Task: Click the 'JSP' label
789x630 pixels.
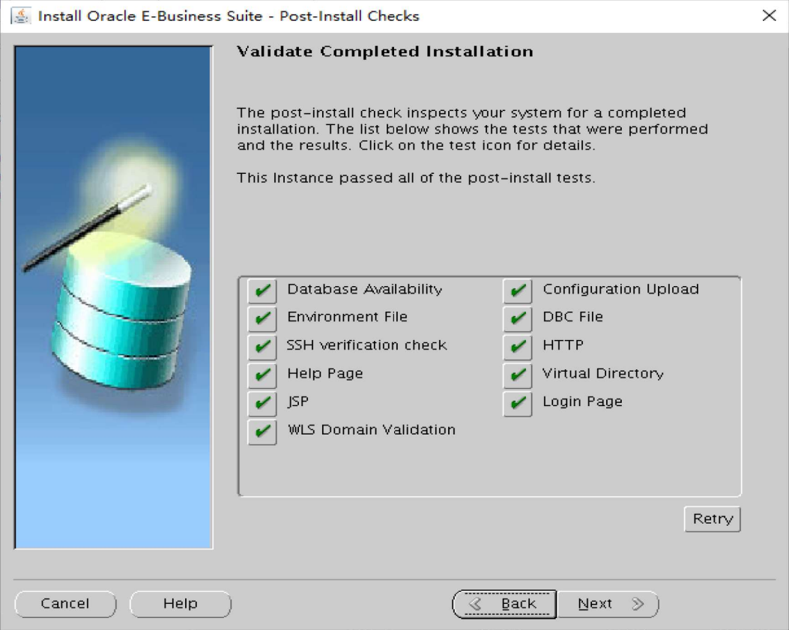Action: (x=298, y=402)
